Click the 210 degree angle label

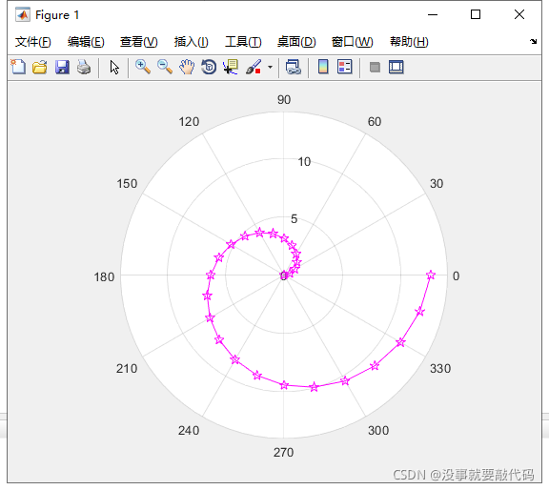pyautogui.click(x=127, y=369)
